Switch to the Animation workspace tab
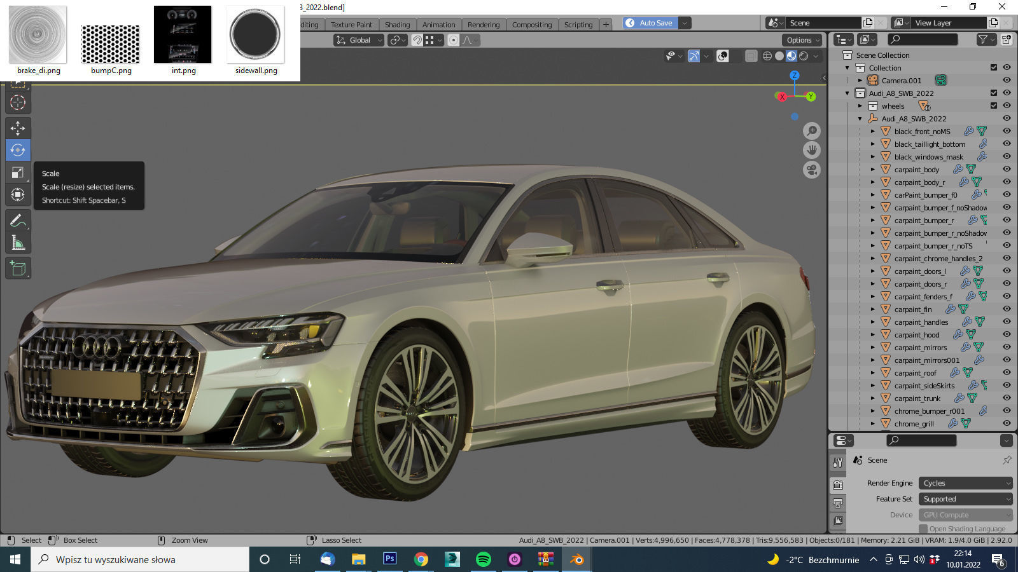Image resolution: width=1018 pixels, height=572 pixels. pyautogui.click(x=439, y=25)
